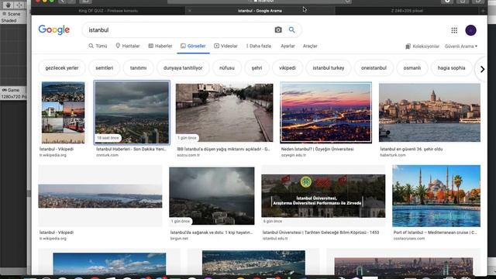Click İstanbul'da sağanak ve dolu title
Screen dimensions: 496x279
212,232
